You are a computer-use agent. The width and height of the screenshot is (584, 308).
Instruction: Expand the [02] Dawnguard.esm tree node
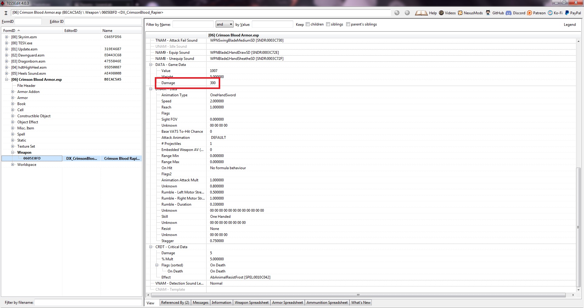(6, 55)
